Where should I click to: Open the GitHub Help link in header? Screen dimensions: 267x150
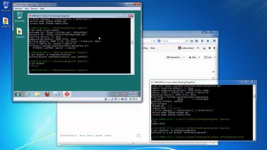(153, 48)
